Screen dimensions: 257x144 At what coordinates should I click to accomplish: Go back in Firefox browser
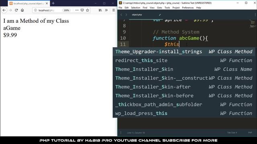[x=4, y=10]
